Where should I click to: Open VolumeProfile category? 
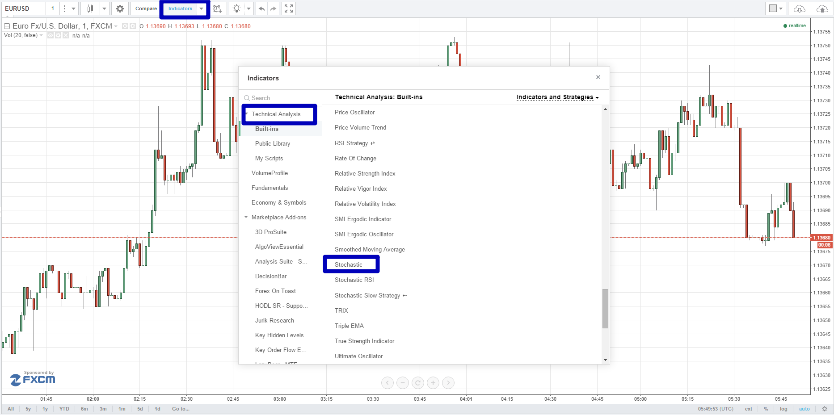pos(270,173)
